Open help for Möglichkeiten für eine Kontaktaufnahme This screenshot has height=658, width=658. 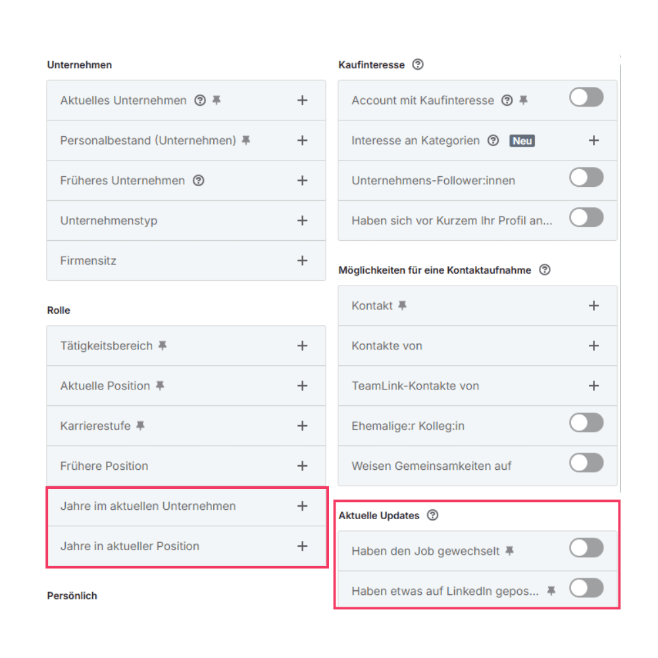click(545, 270)
